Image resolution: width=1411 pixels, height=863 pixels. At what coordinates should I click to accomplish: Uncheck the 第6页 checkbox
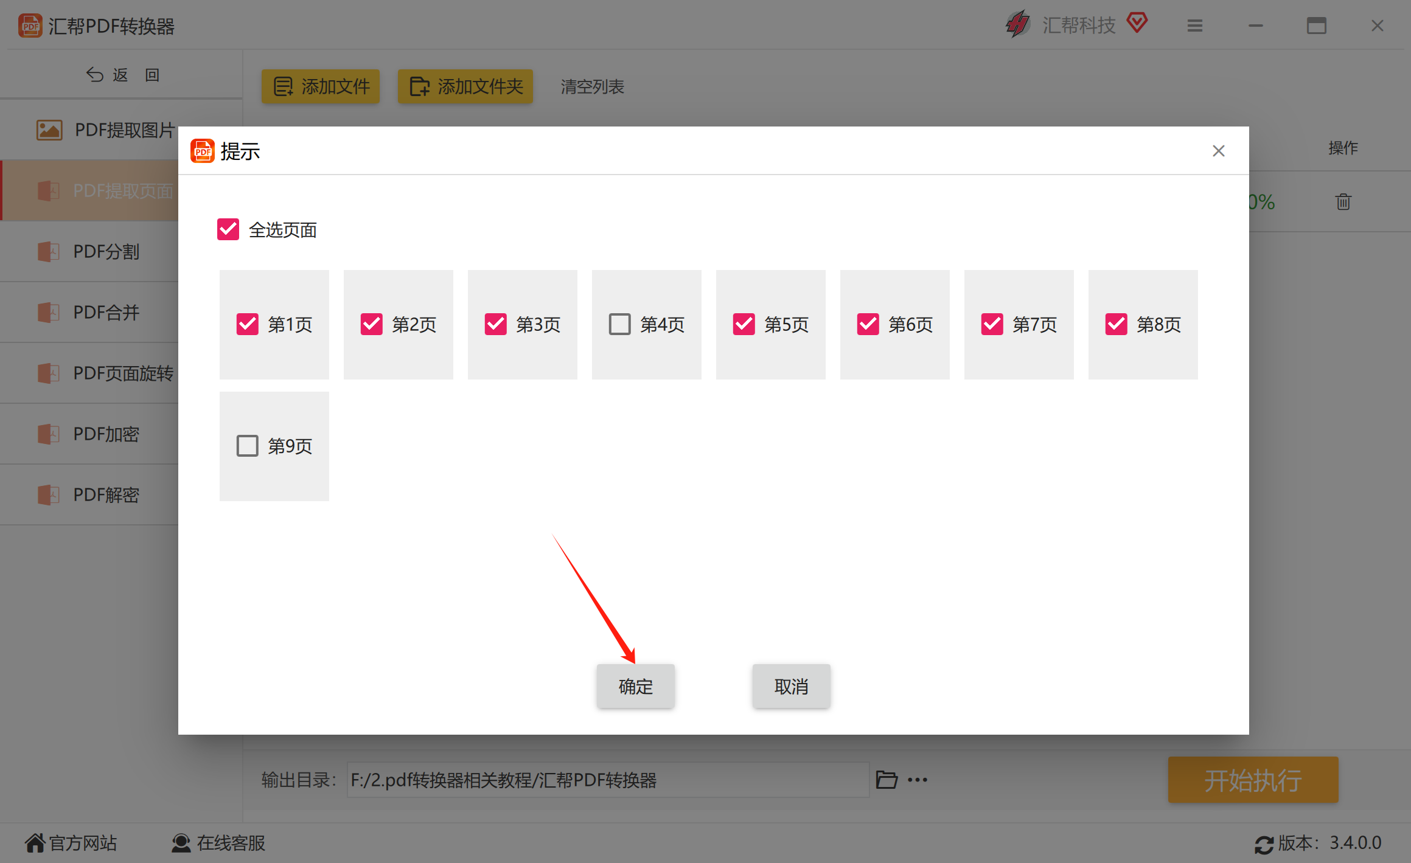(868, 324)
